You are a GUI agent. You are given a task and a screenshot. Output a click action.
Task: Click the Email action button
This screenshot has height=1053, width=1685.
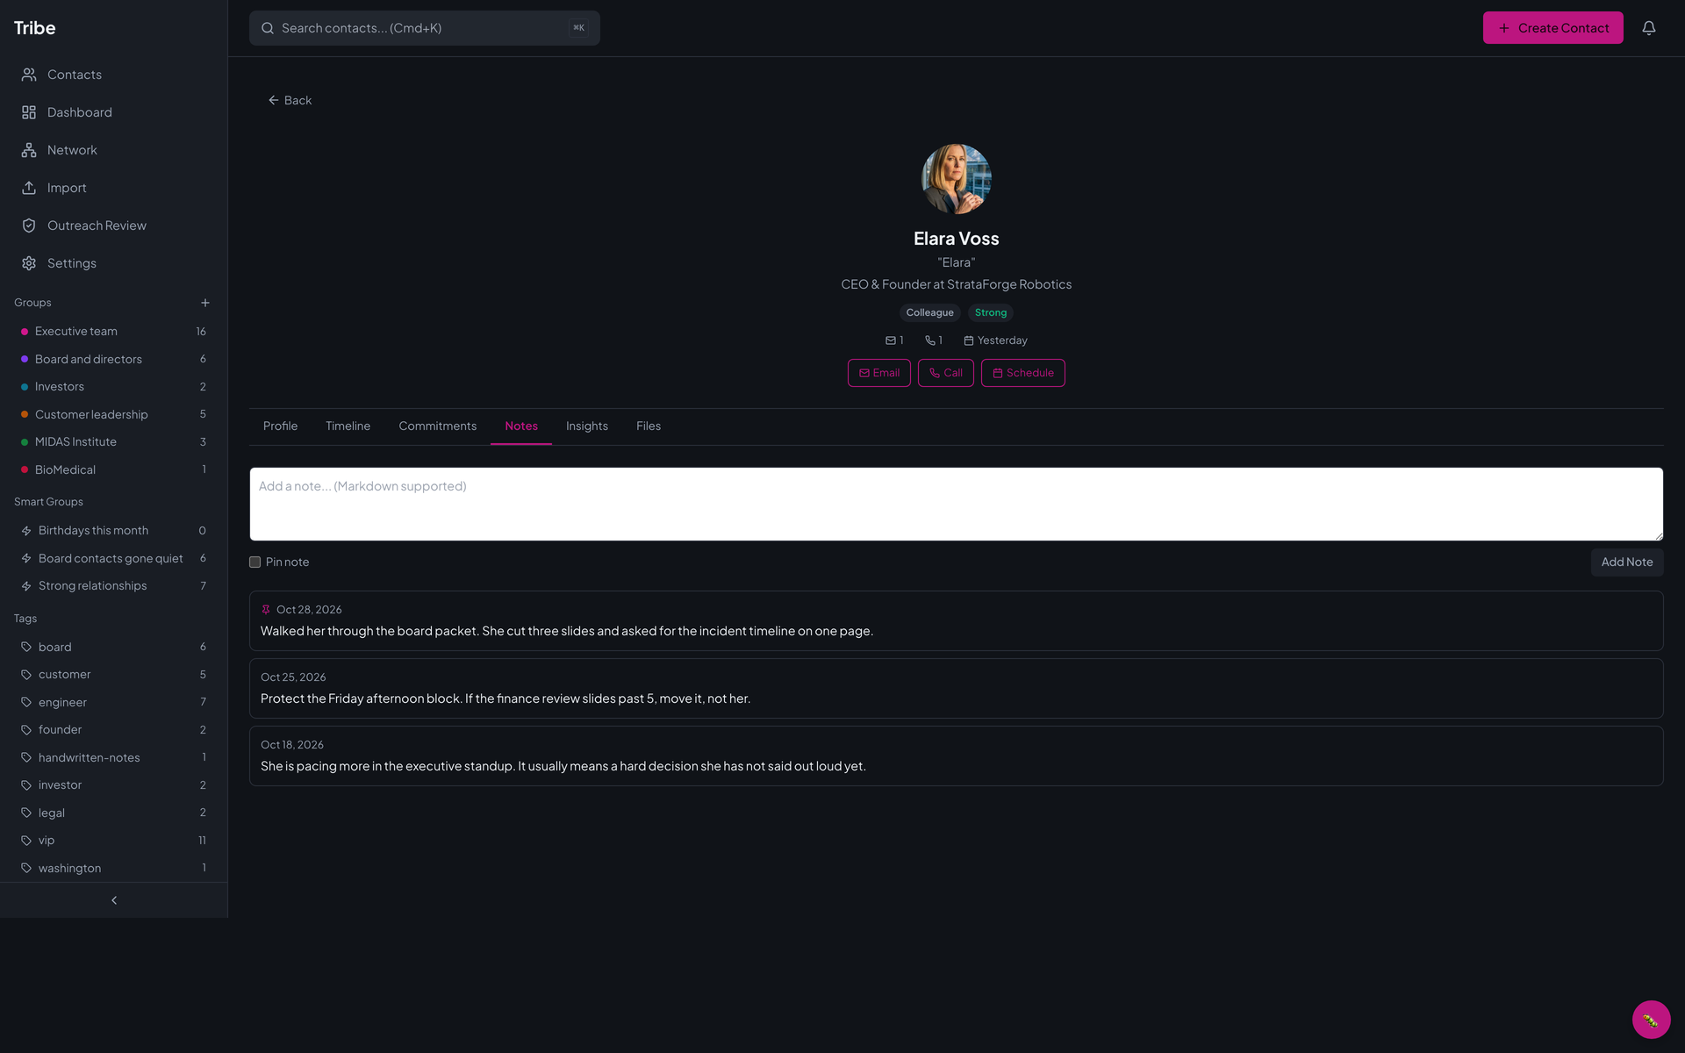(x=878, y=373)
